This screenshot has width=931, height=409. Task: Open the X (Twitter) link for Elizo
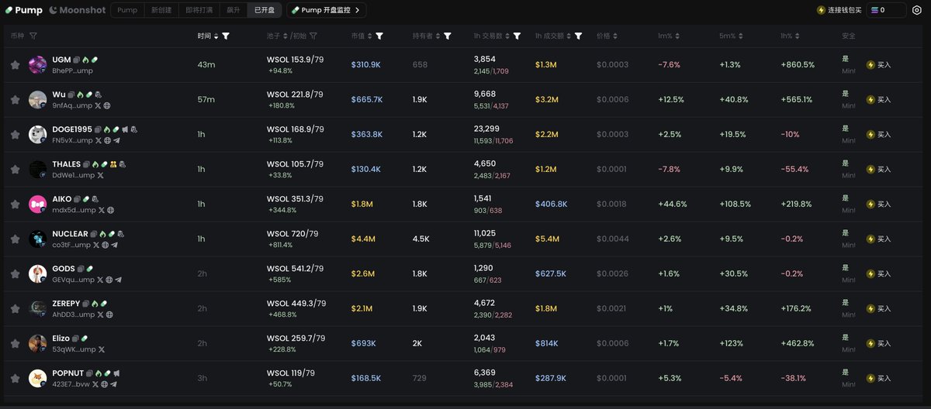(102, 349)
